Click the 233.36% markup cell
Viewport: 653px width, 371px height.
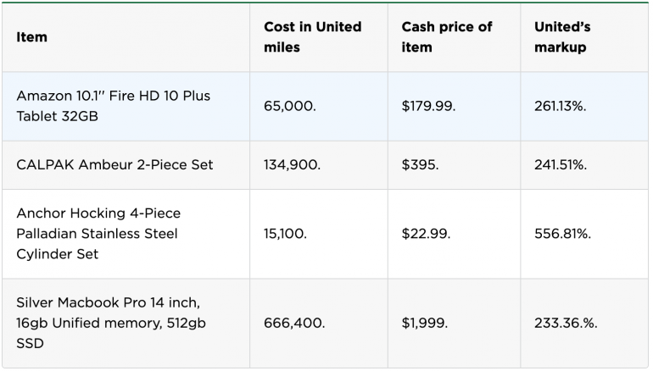pos(564,323)
